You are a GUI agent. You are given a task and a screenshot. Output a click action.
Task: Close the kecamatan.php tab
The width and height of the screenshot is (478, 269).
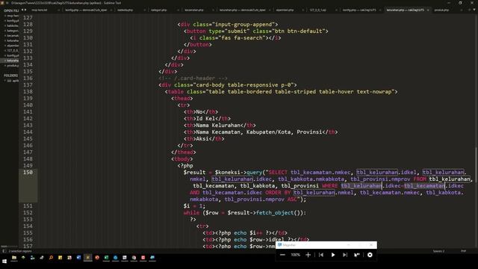pos(213,10)
